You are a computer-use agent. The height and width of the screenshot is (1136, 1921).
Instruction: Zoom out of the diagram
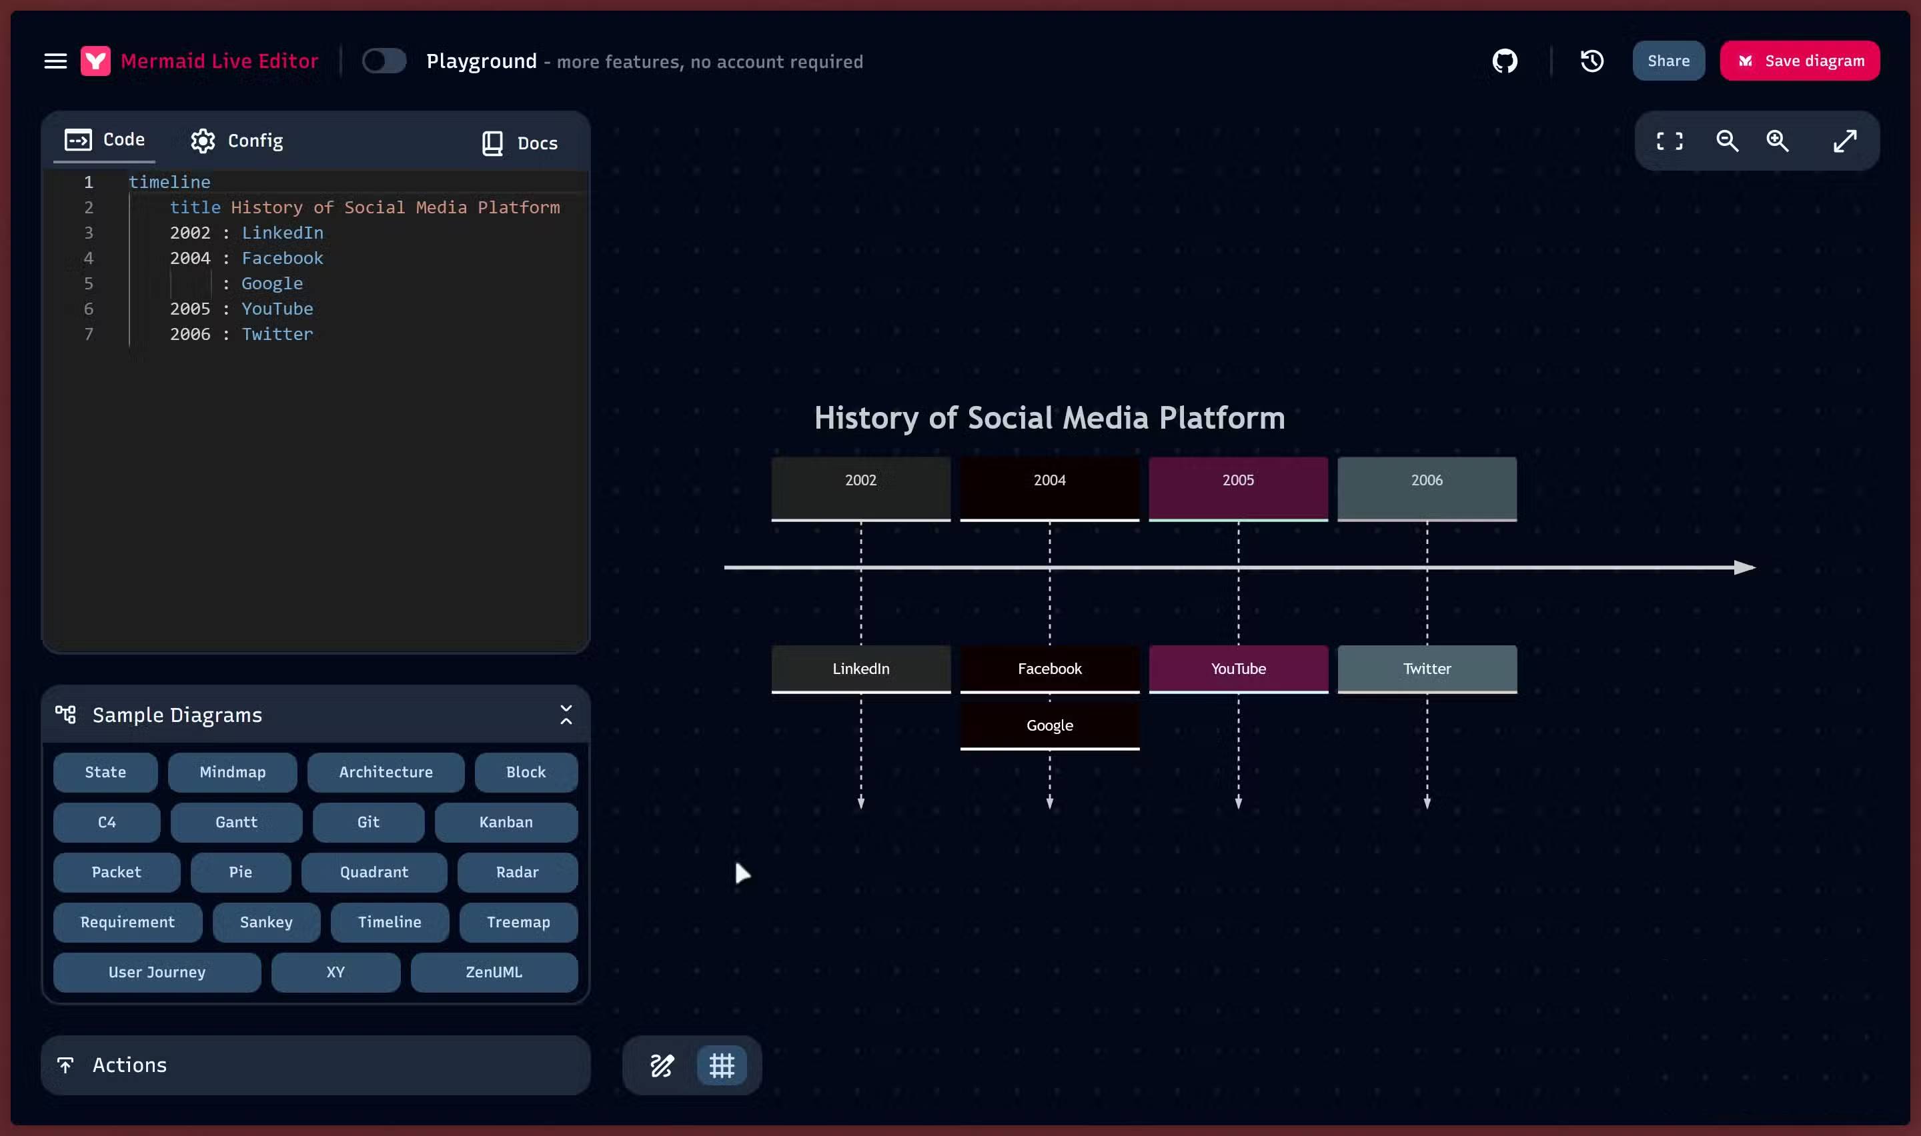[1726, 141]
